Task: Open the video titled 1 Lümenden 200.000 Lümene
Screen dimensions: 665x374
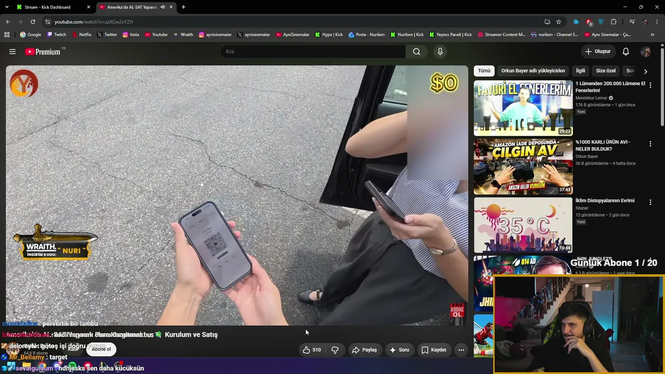Action: [610, 87]
